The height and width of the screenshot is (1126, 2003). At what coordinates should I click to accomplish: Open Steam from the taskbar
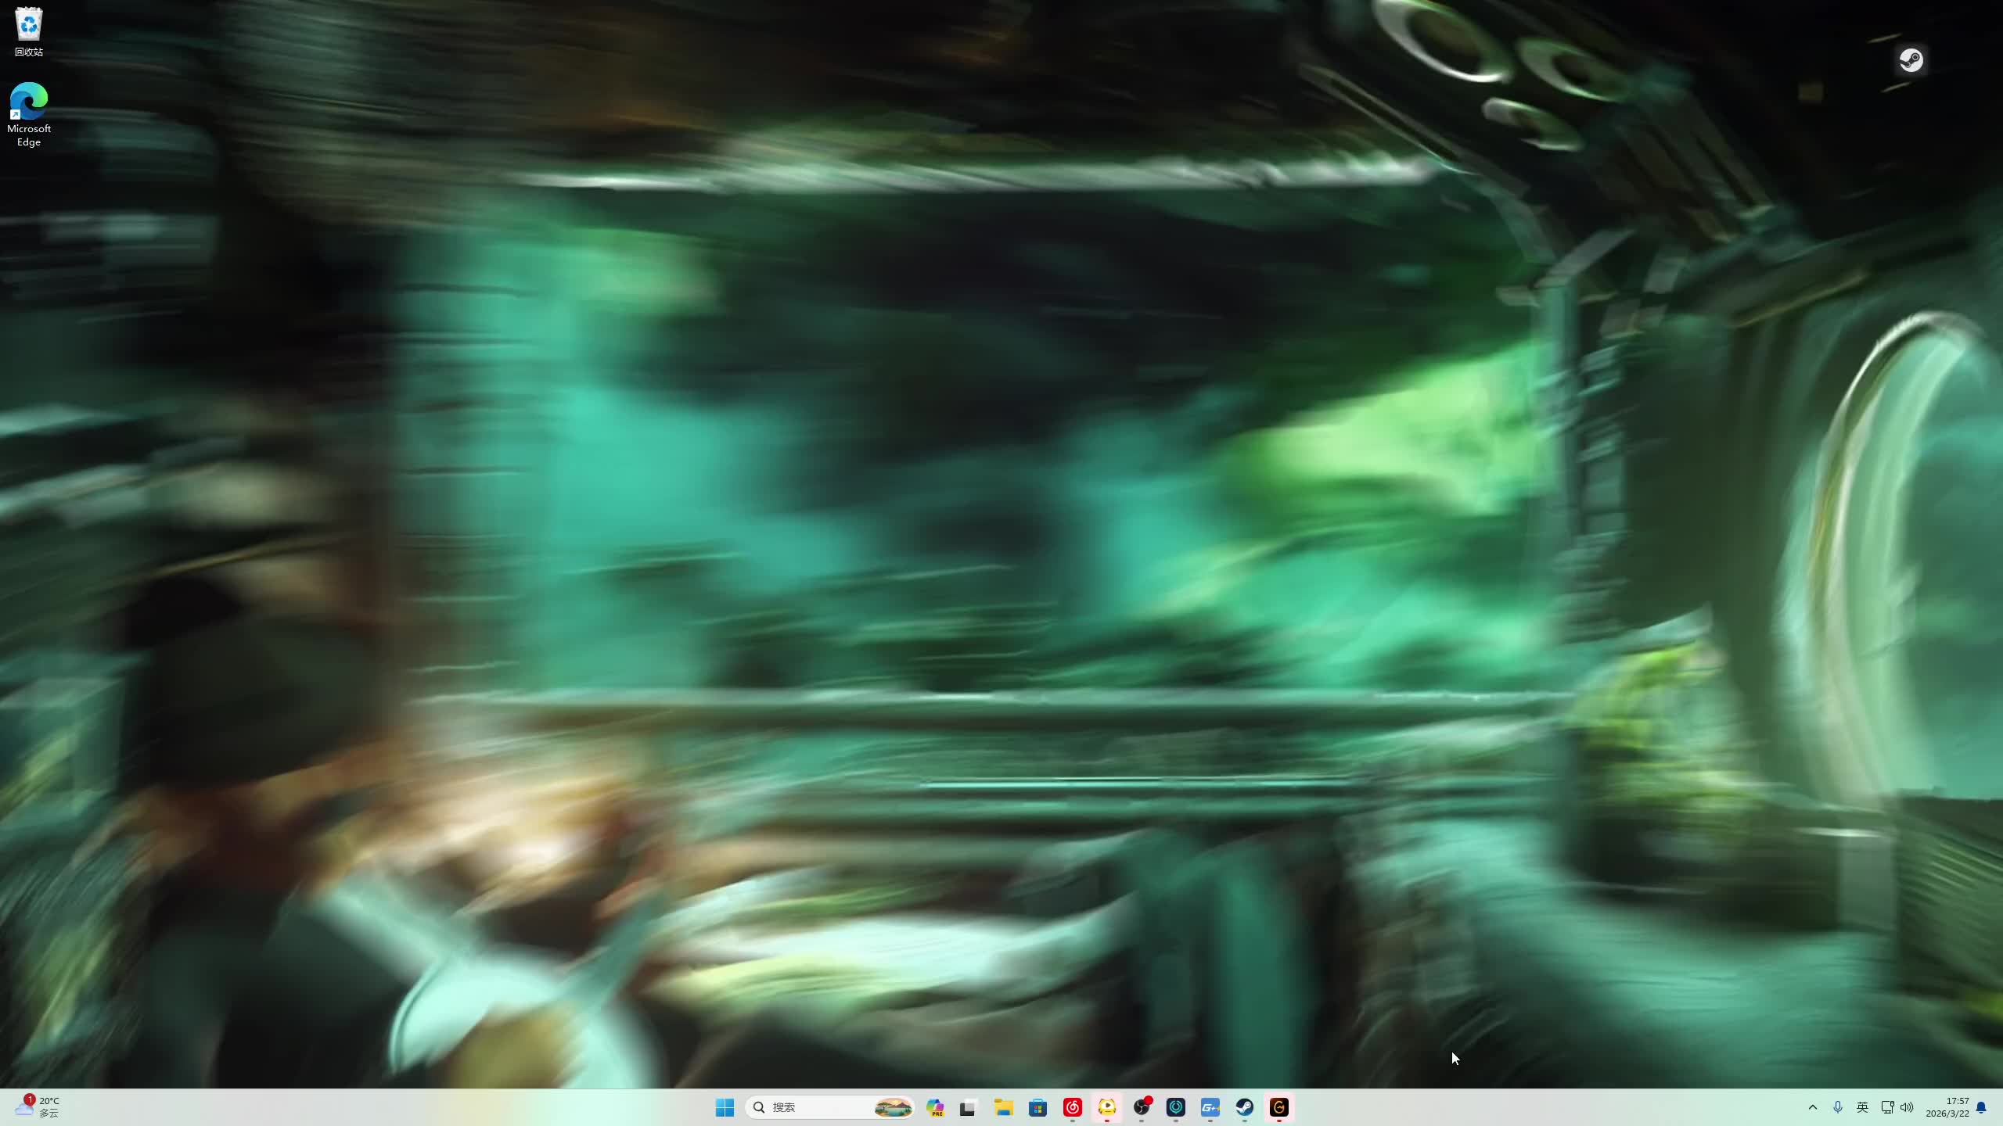pos(1244,1107)
